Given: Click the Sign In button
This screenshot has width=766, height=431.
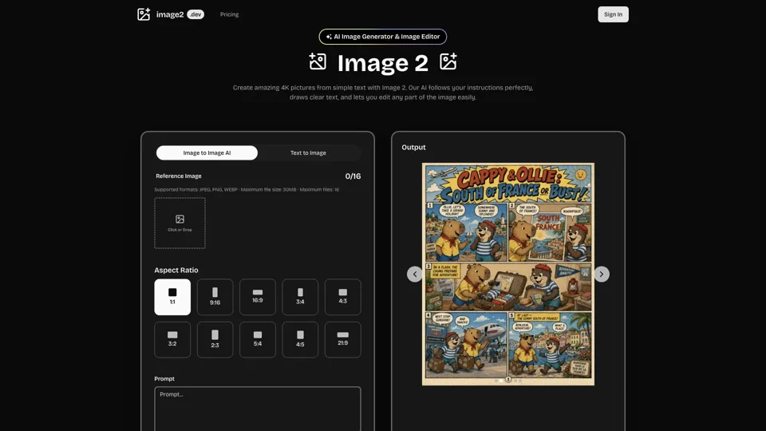Looking at the screenshot, I should pyautogui.click(x=613, y=14).
